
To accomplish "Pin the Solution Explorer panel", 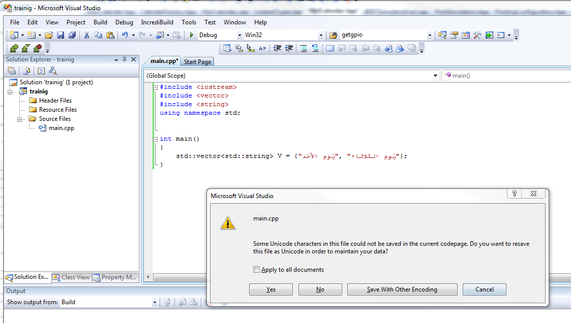I will pos(125,59).
